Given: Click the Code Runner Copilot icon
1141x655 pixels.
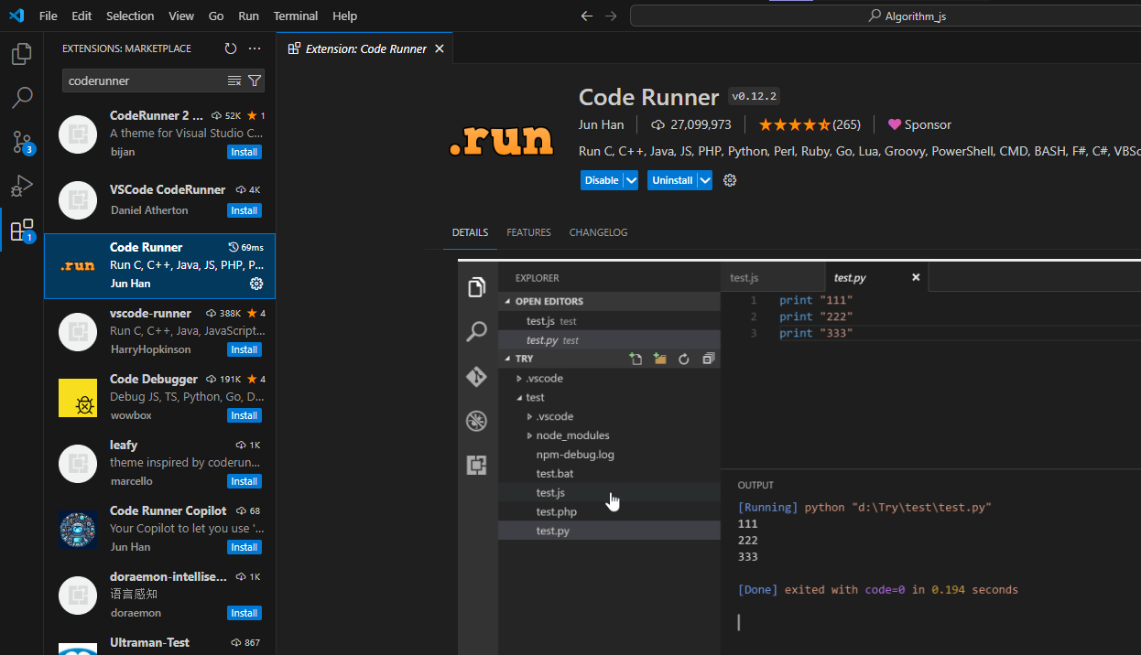Looking at the screenshot, I should (x=78, y=530).
